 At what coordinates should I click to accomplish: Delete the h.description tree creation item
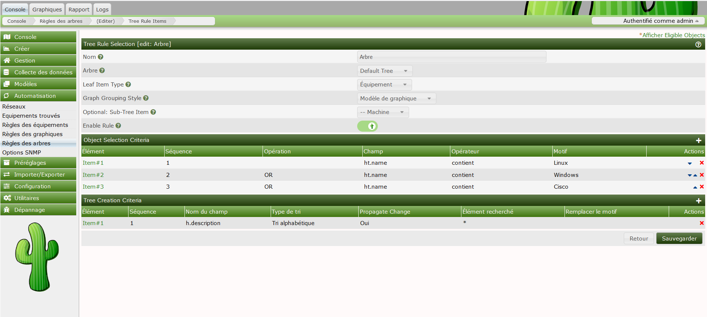click(x=701, y=223)
